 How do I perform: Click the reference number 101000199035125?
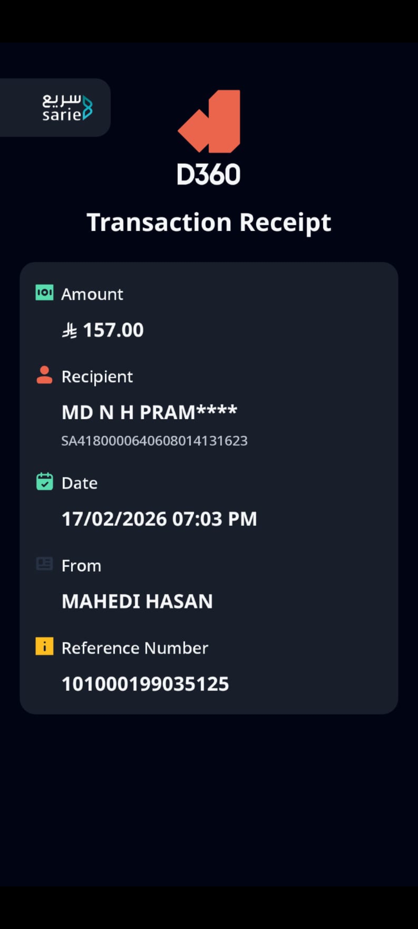[145, 684]
